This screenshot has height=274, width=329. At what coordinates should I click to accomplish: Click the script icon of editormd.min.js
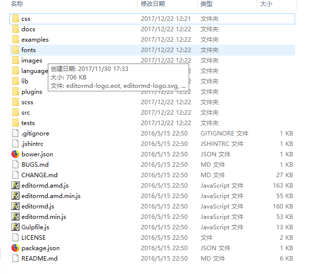[x=15, y=216]
